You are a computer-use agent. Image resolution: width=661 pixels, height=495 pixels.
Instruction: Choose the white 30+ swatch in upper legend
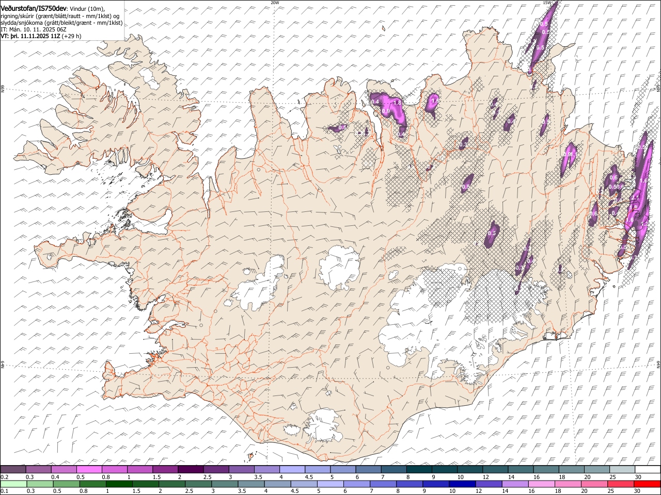[x=648, y=469]
